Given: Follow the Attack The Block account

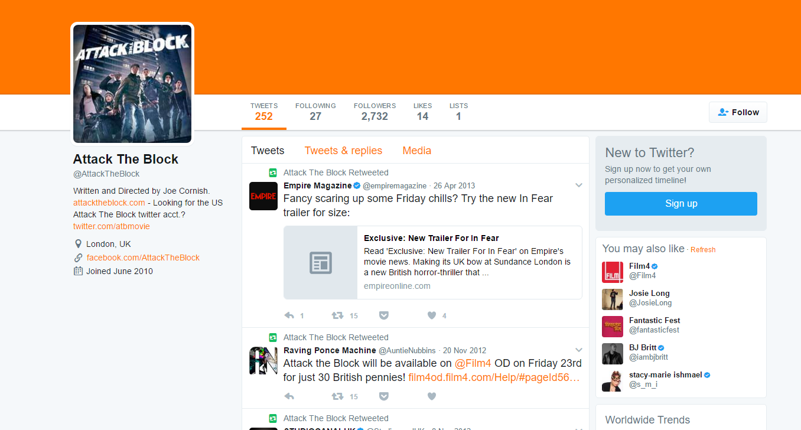Looking at the screenshot, I should point(738,112).
